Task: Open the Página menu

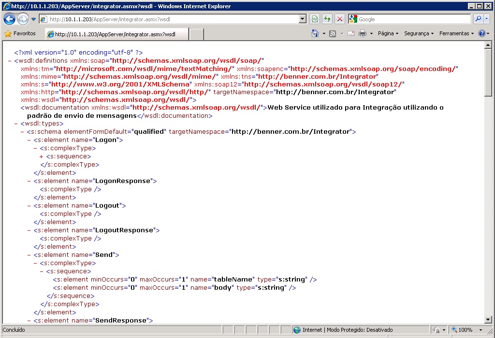Action: [x=388, y=33]
